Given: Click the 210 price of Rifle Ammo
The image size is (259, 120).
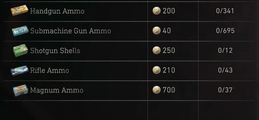Looking at the screenshot, I should [x=169, y=70].
